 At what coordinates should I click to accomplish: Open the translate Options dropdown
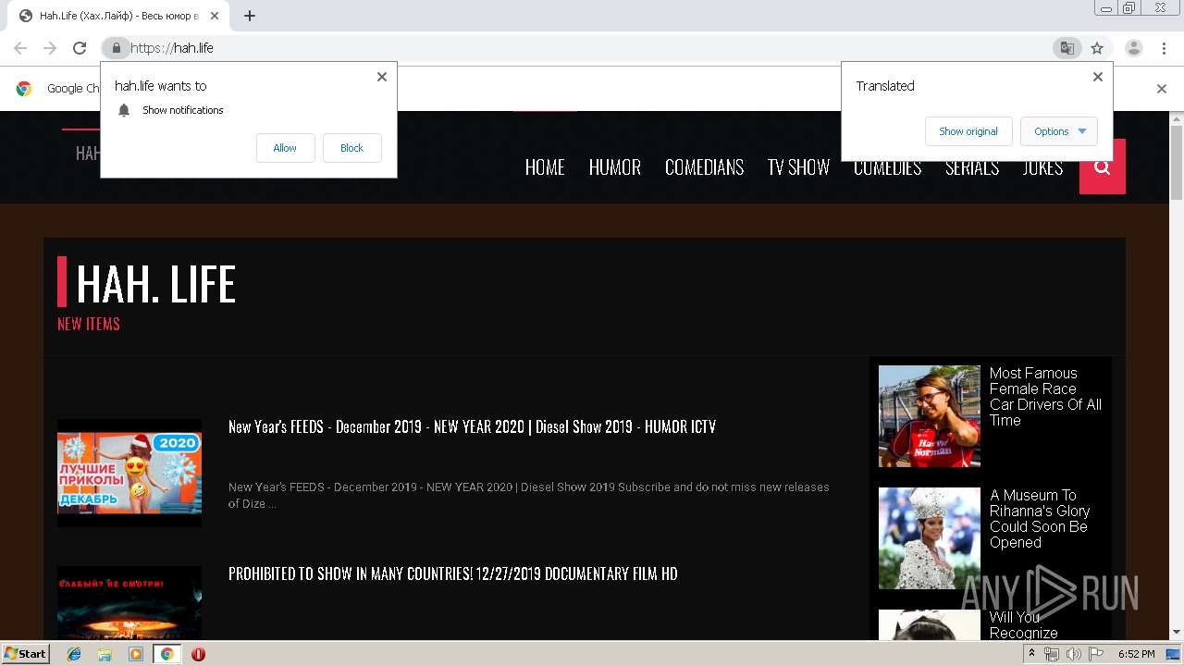1059,131
